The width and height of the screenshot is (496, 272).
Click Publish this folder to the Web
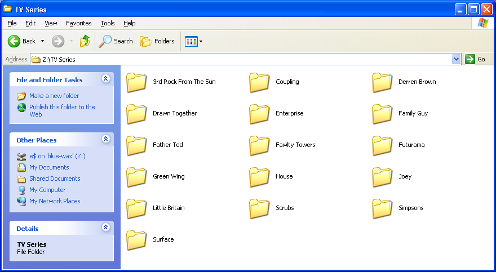(x=62, y=110)
